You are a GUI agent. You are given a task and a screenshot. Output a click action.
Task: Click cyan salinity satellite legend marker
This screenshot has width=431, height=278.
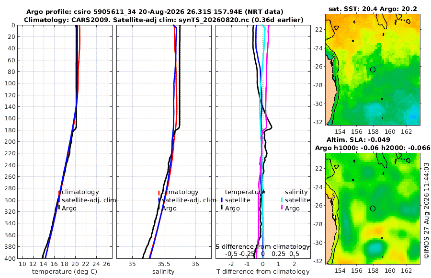[x=282, y=200]
